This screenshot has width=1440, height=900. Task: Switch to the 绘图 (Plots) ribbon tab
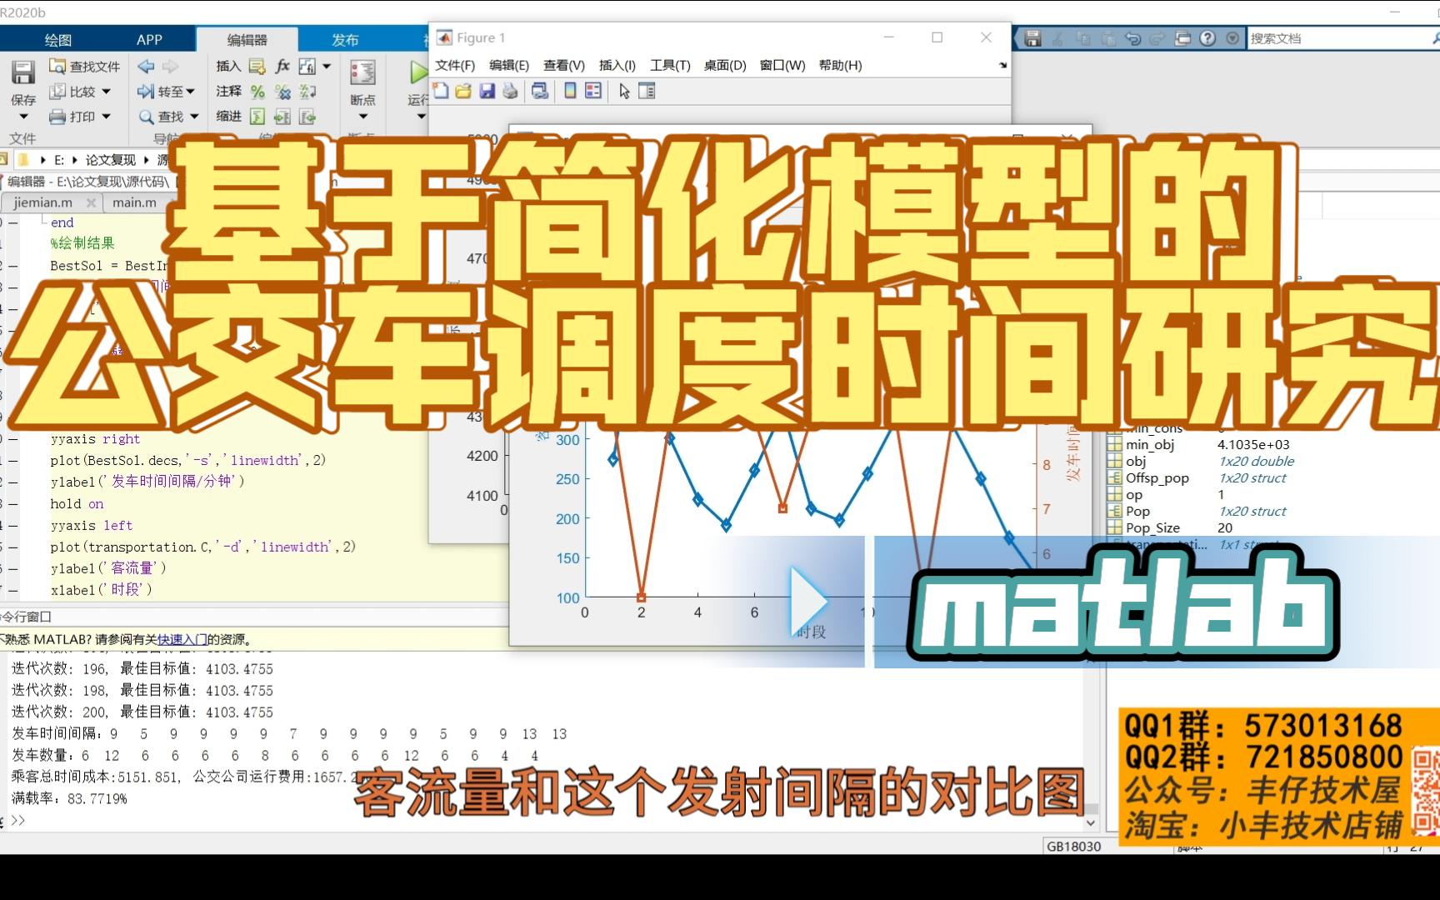point(58,40)
